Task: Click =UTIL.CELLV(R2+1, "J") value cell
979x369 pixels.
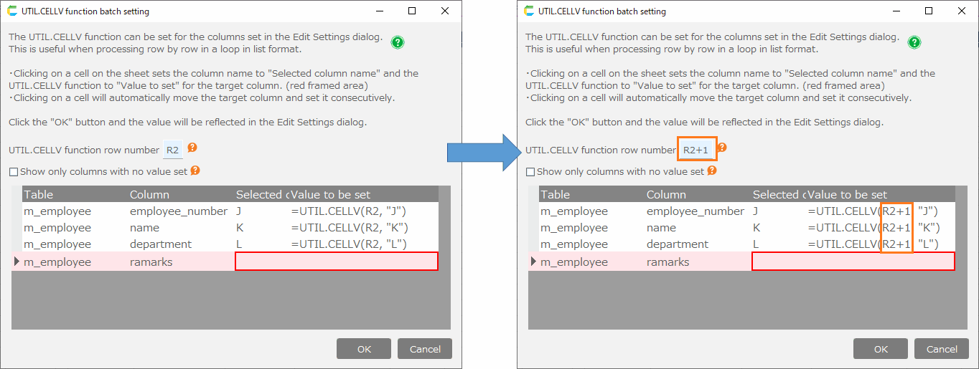Action: tap(880, 211)
